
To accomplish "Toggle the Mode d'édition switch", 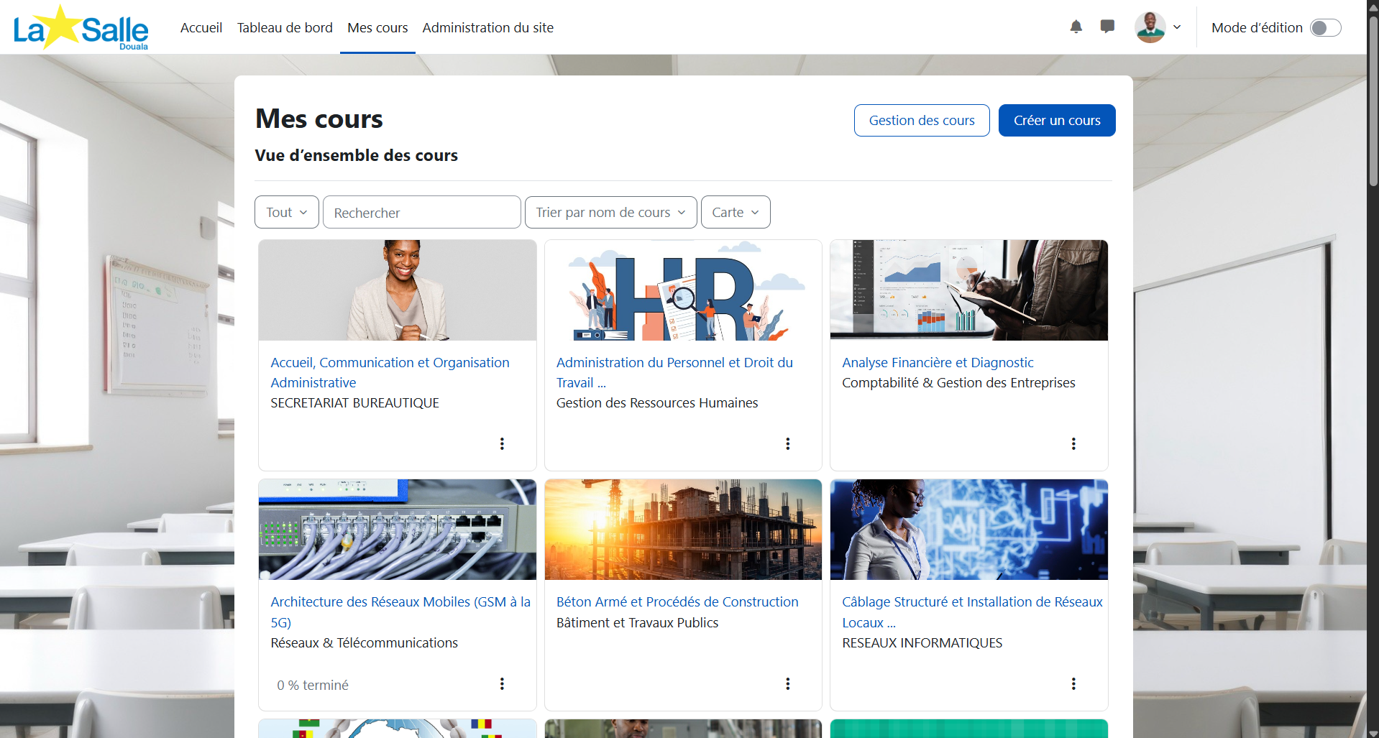I will (x=1325, y=27).
